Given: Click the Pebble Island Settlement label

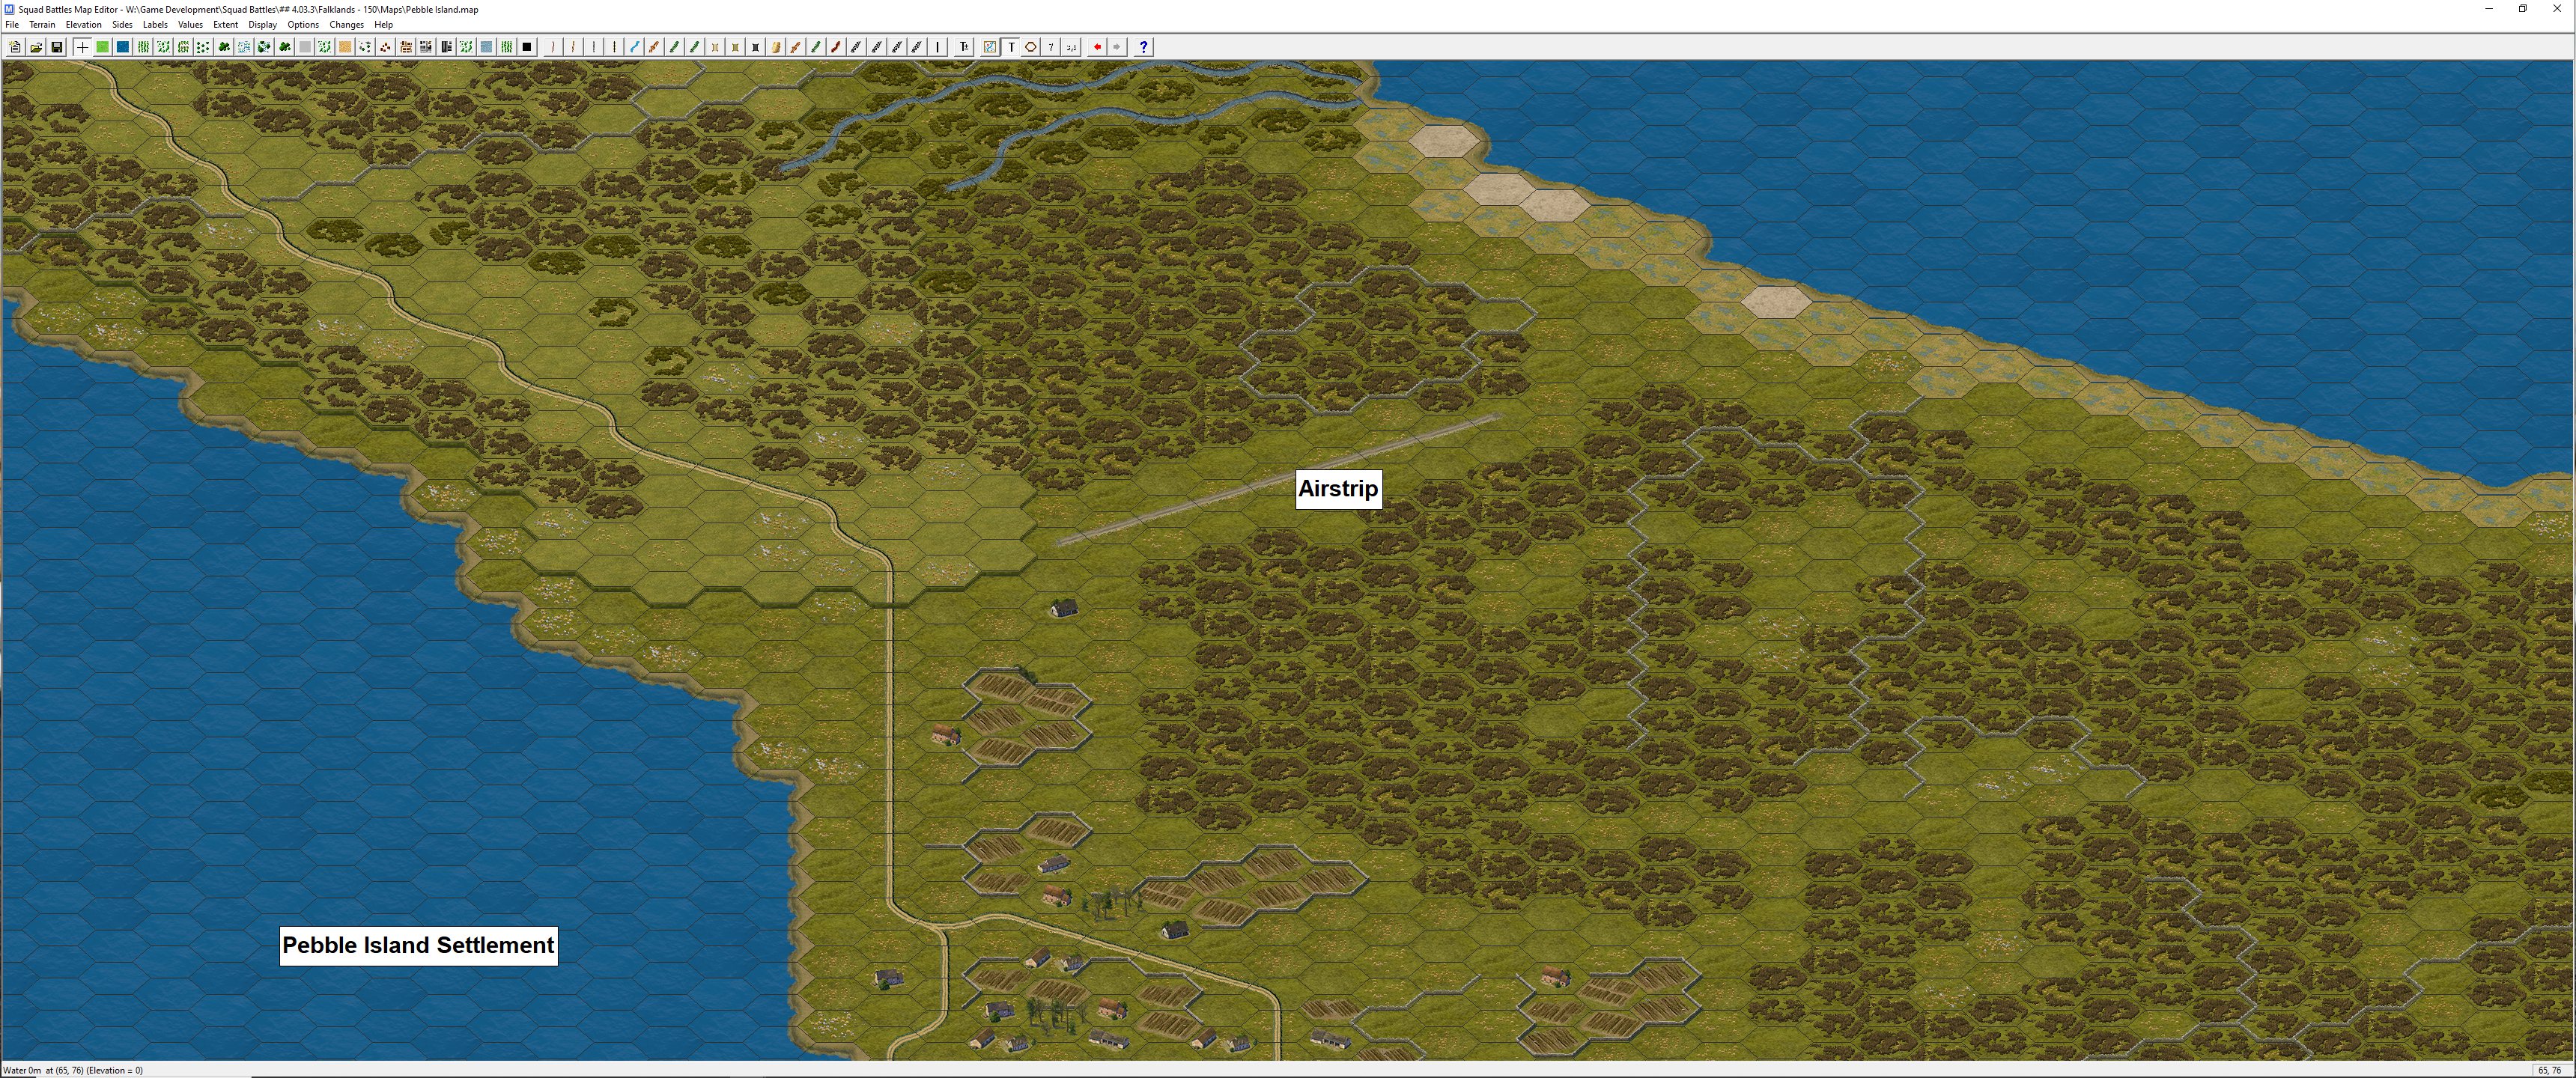Looking at the screenshot, I should [418, 945].
